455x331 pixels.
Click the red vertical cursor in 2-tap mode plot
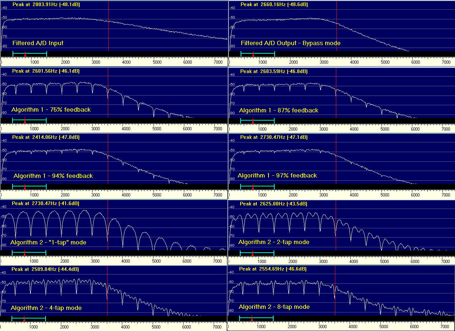pos(336,225)
